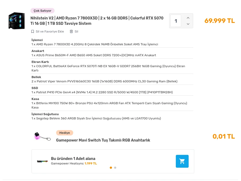The height and width of the screenshot is (181, 241).
Task: Click the AMD Ryzen 7 7800X3D processor line
Action: (x=95, y=44)
